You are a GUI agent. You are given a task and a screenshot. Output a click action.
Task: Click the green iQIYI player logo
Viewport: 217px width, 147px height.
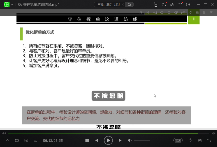point(7,4)
